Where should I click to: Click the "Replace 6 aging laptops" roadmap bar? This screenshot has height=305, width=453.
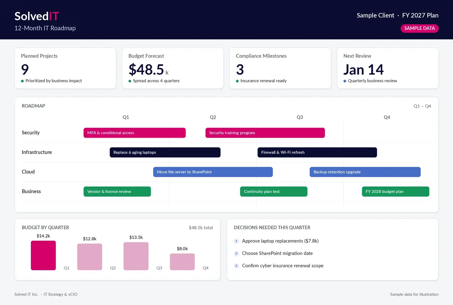(165, 152)
